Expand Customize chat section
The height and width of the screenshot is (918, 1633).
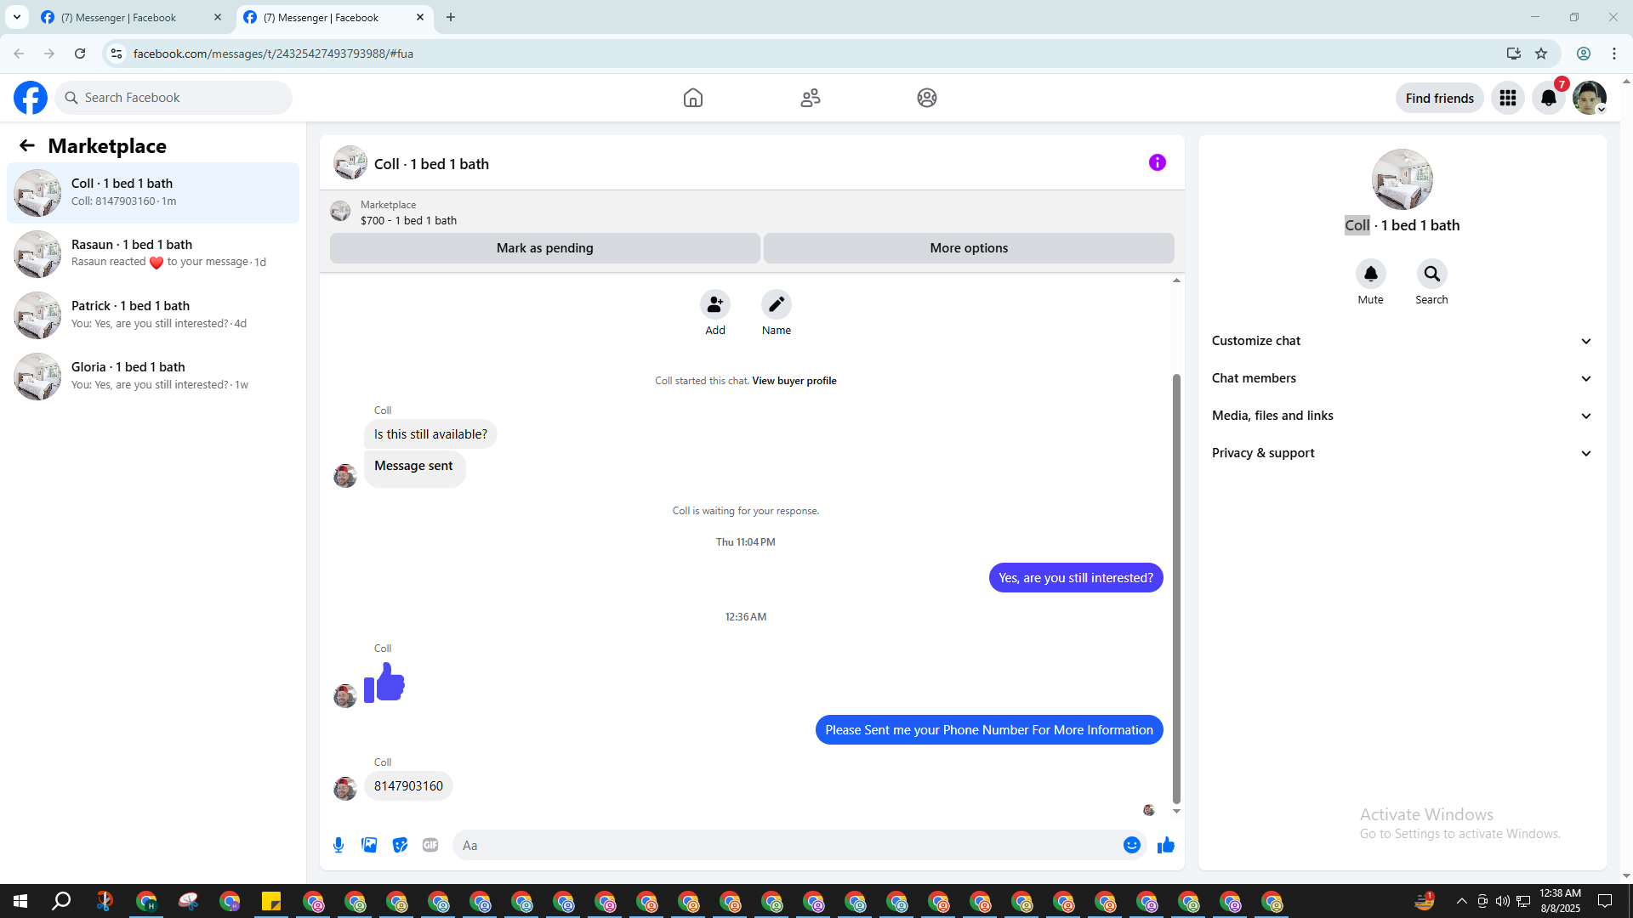1401,341
